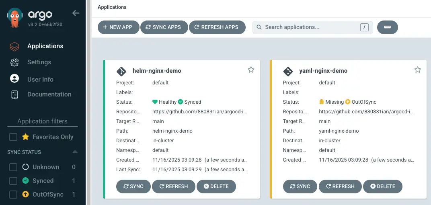Click the Application filters heading

click(42, 121)
